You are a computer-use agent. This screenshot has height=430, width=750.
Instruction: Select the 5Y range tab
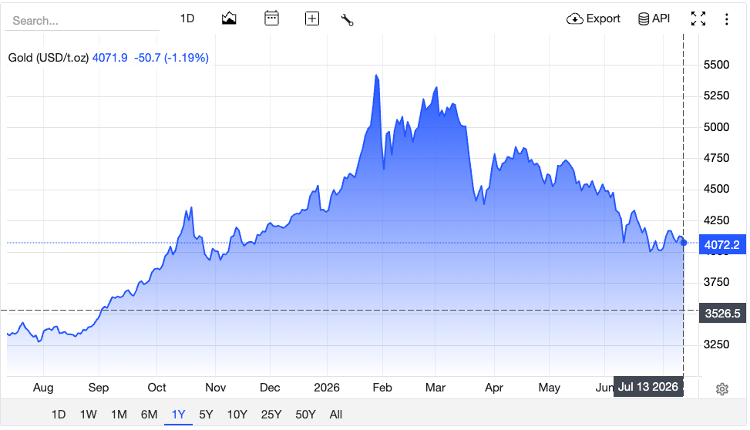click(206, 415)
